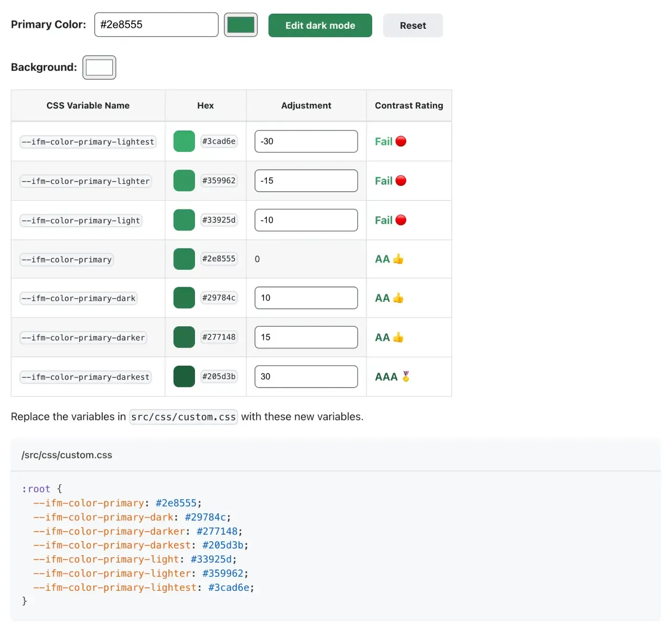The width and height of the screenshot is (671, 639).
Task: Focus the -10 adjustment input
Action: [x=306, y=220]
